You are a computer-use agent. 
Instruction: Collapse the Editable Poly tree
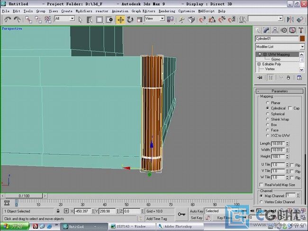[259, 64]
